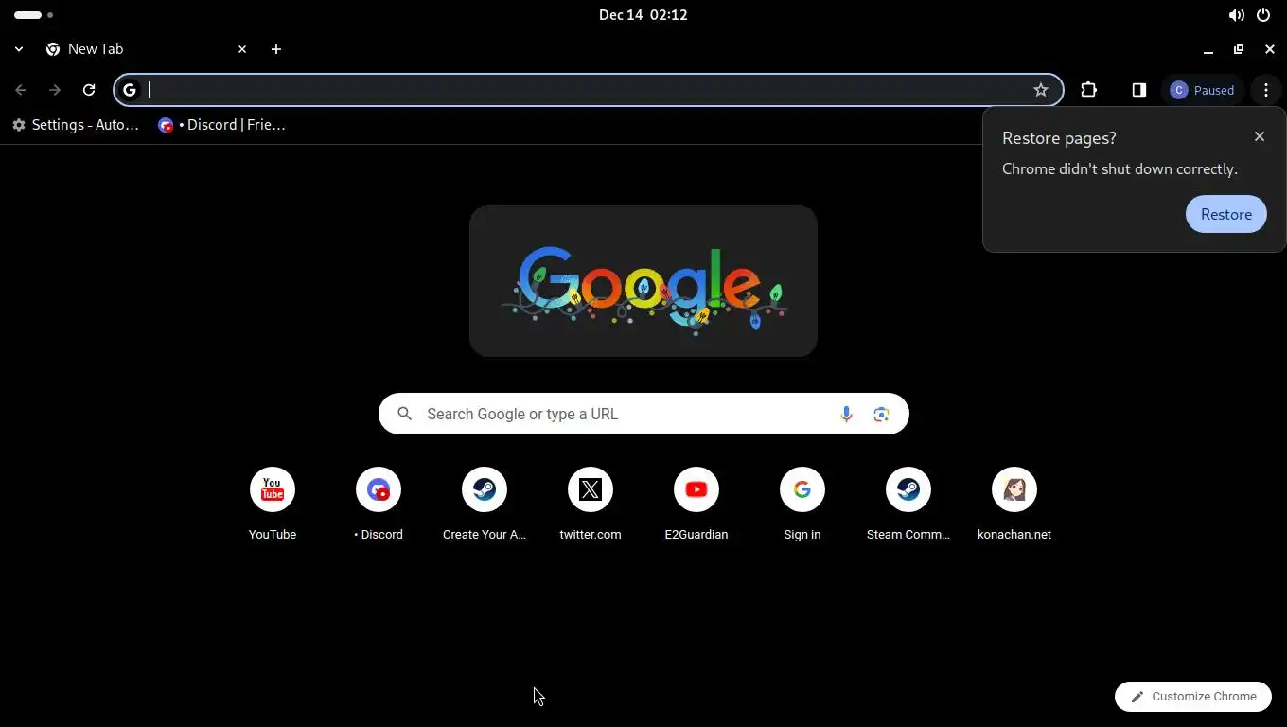Open the Steam Comm... shortcut tile
This screenshot has width=1287, height=727.
coord(908,505)
